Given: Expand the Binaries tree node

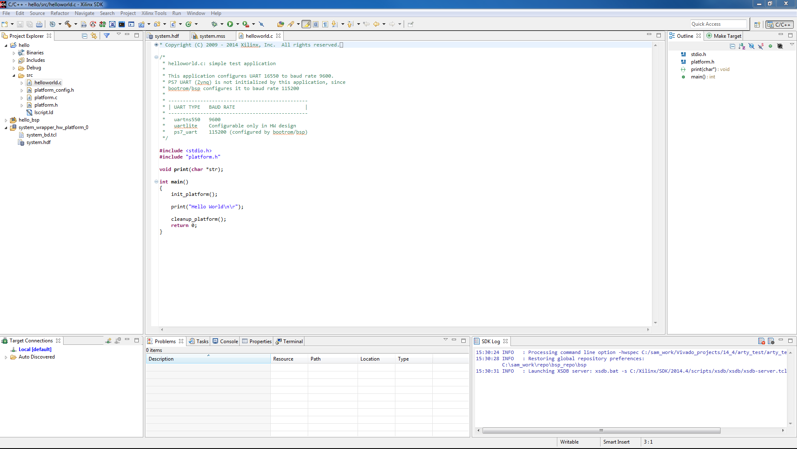Looking at the screenshot, I should tap(14, 53).
